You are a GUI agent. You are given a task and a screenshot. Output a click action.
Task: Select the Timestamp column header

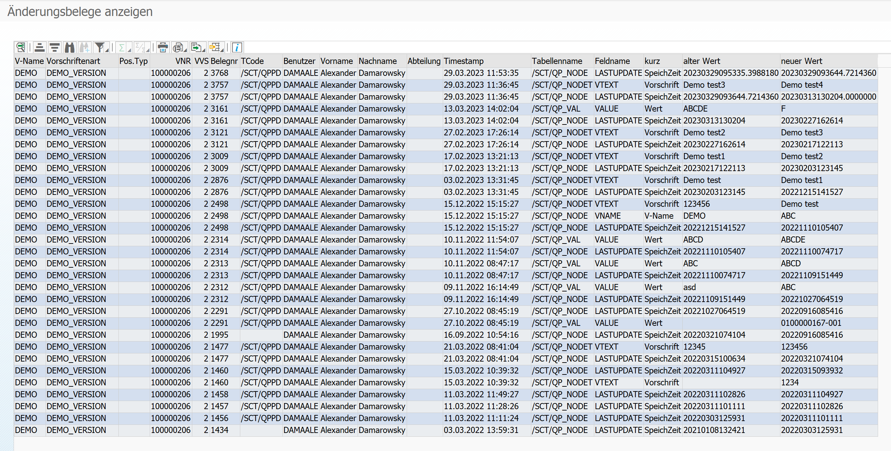pos(464,61)
